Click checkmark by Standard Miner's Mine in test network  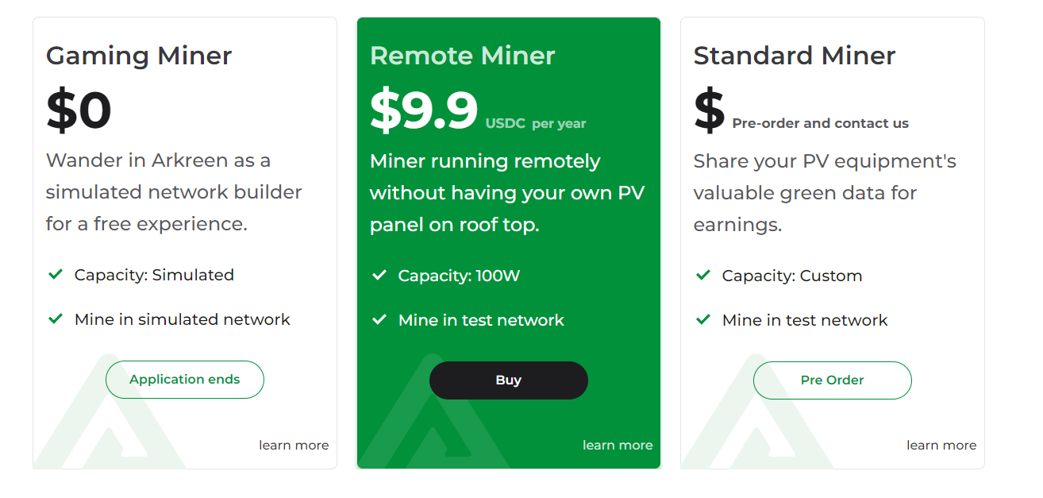coord(703,320)
